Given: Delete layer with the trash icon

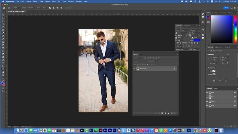Looking at the screenshot, I should point(175,113).
